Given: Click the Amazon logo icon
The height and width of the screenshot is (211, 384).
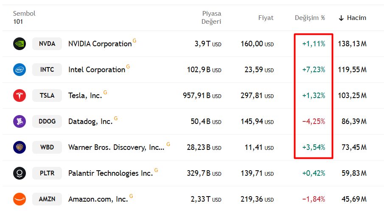Looking at the screenshot, I should pos(20,199).
